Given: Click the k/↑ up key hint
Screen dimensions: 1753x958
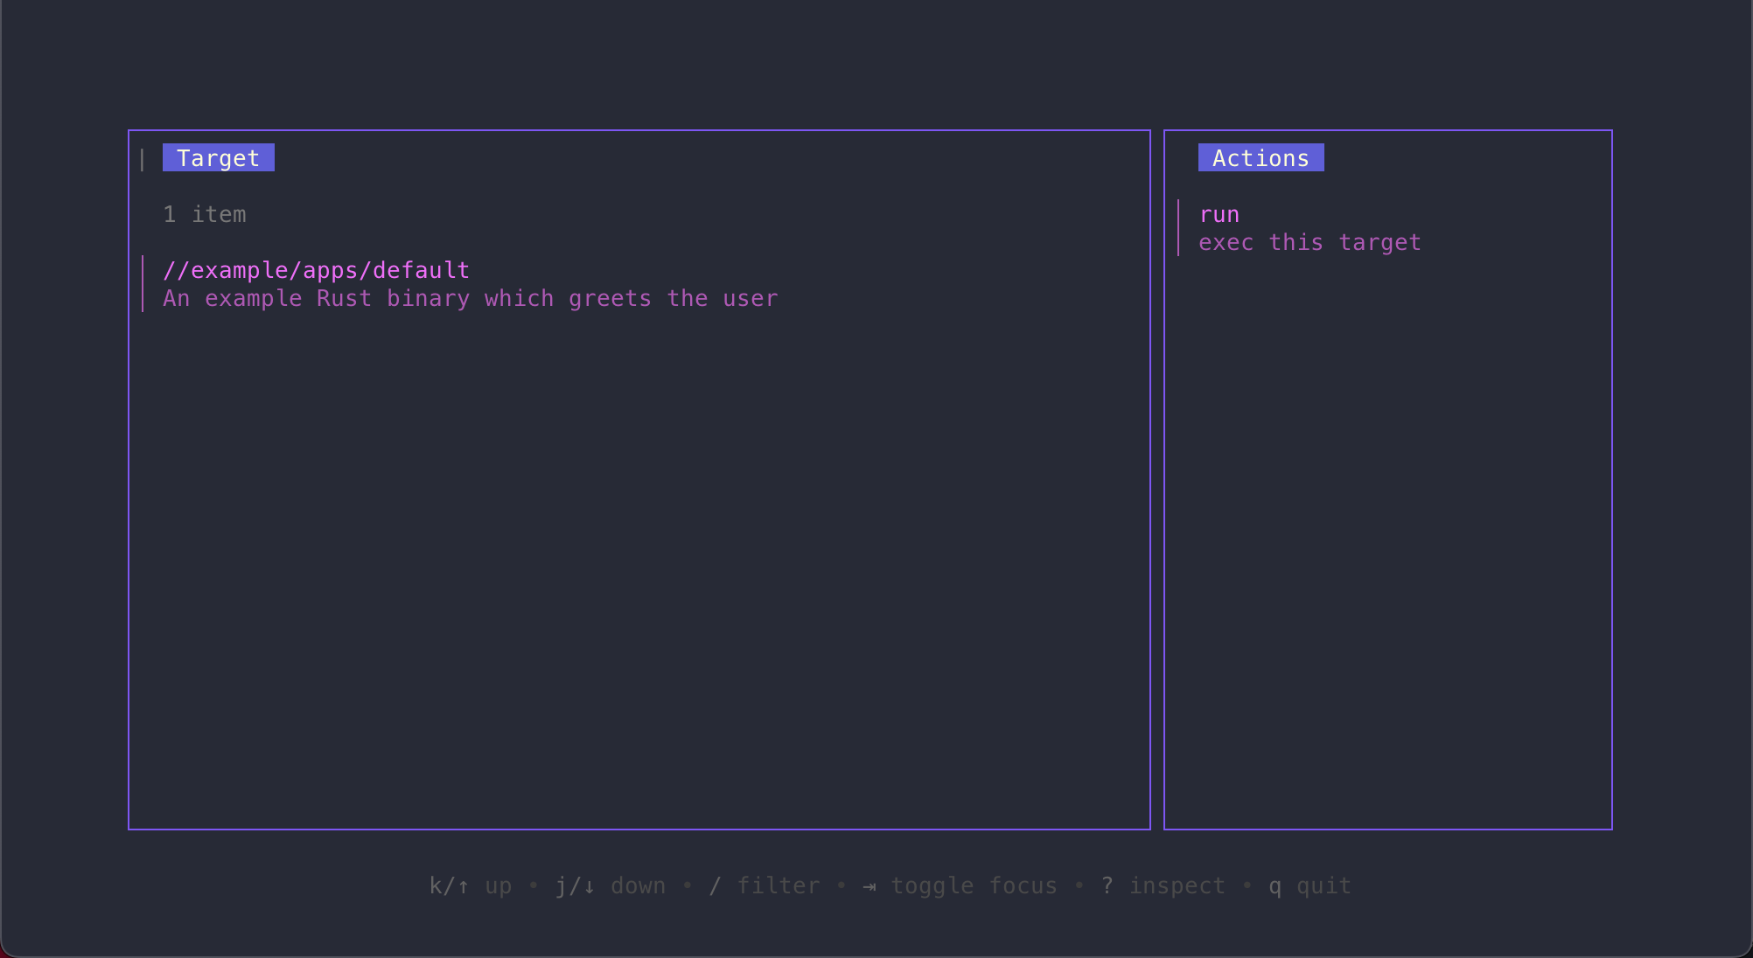Looking at the screenshot, I should point(449,886).
